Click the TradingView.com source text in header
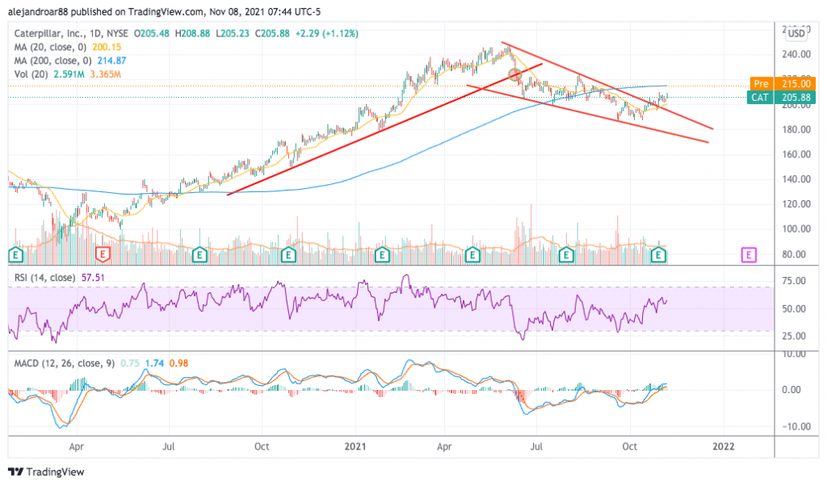The width and height of the screenshot is (827, 486). tap(165, 11)
